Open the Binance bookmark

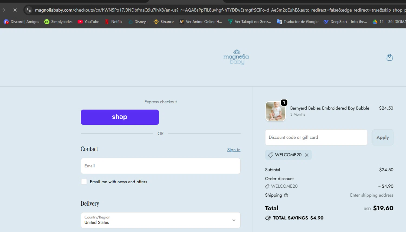point(164,22)
